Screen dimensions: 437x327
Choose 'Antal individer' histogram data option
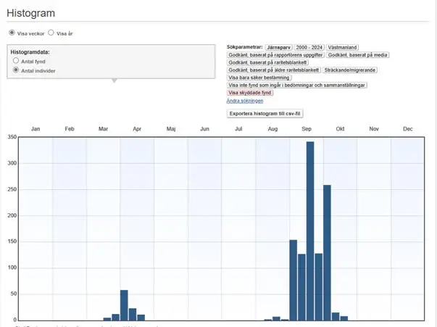pyautogui.click(x=16, y=70)
